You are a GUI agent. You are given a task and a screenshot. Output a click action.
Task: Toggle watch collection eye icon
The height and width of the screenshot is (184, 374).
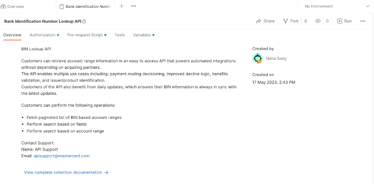click(318, 21)
